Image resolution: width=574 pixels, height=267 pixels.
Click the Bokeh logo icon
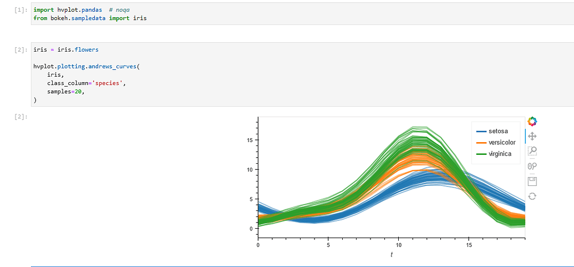(x=532, y=121)
